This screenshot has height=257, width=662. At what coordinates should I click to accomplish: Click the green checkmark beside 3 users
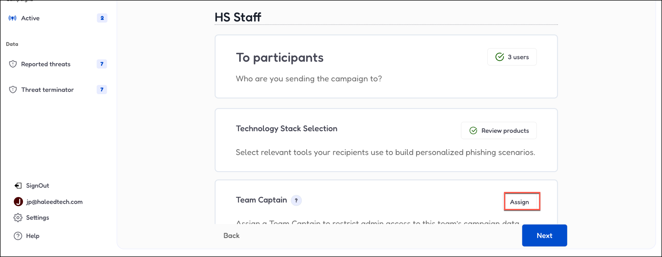point(500,57)
